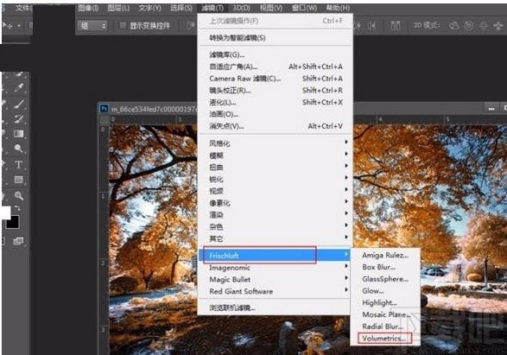Screen dimensions: 507x355
Task: Open the 图层(L) menu
Action: [x=118, y=8]
